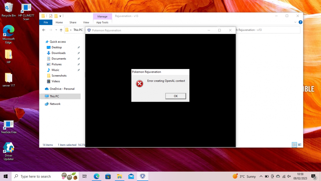
Task: Maximize the Pokemon Rejuvenation game window
Action: (220, 30)
